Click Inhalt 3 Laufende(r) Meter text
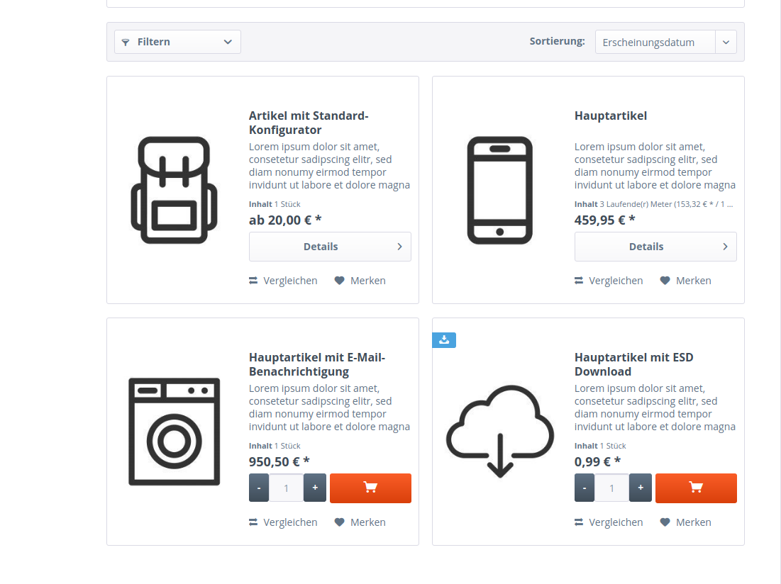Screen dimensions: 781x584 coord(653,204)
